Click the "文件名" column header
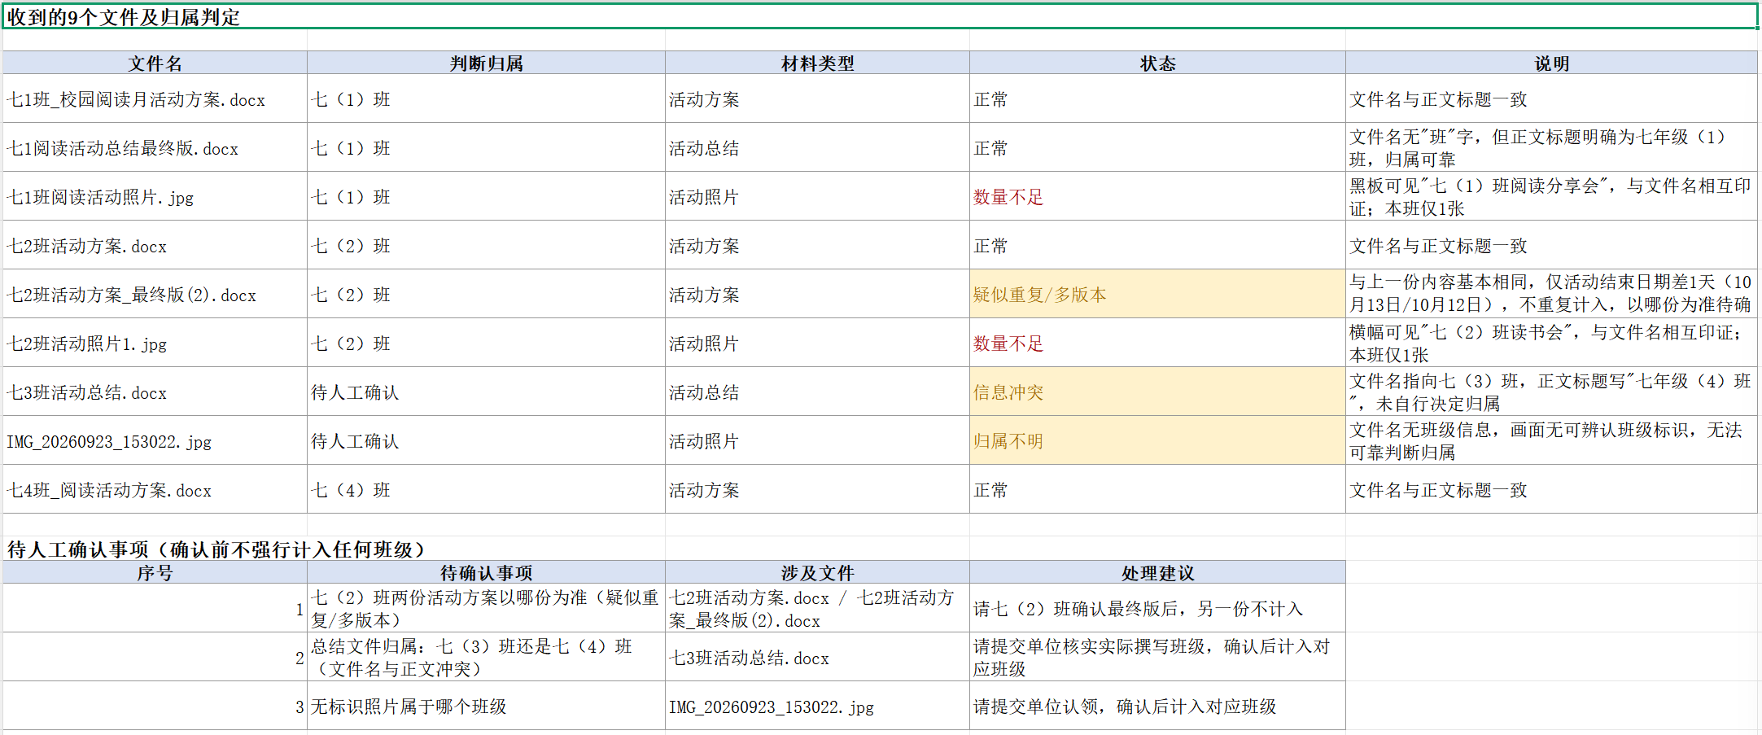Screen dimensions: 1762x735 point(155,63)
